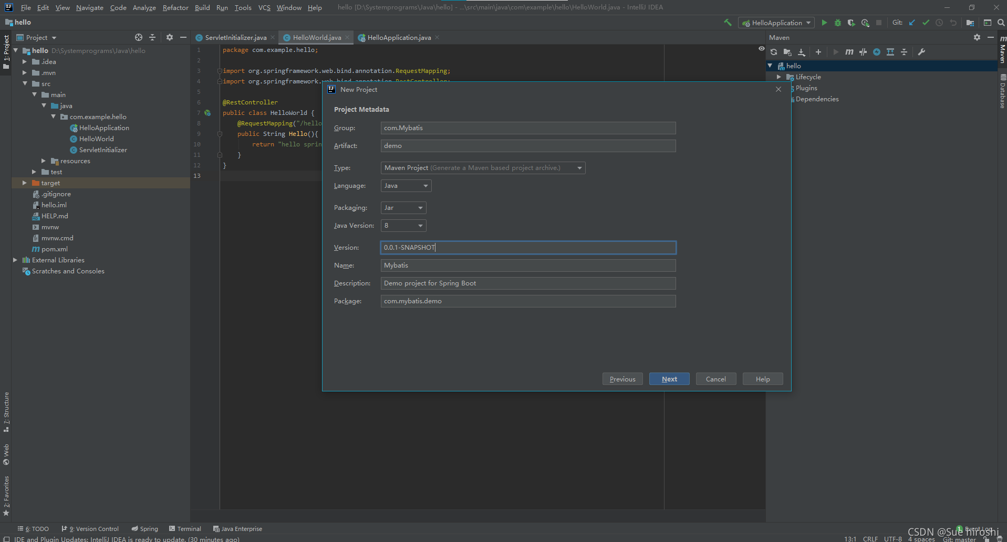Open the Analyze menu
The height and width of the screenshot is (542, 1007).
coord(144,7)
